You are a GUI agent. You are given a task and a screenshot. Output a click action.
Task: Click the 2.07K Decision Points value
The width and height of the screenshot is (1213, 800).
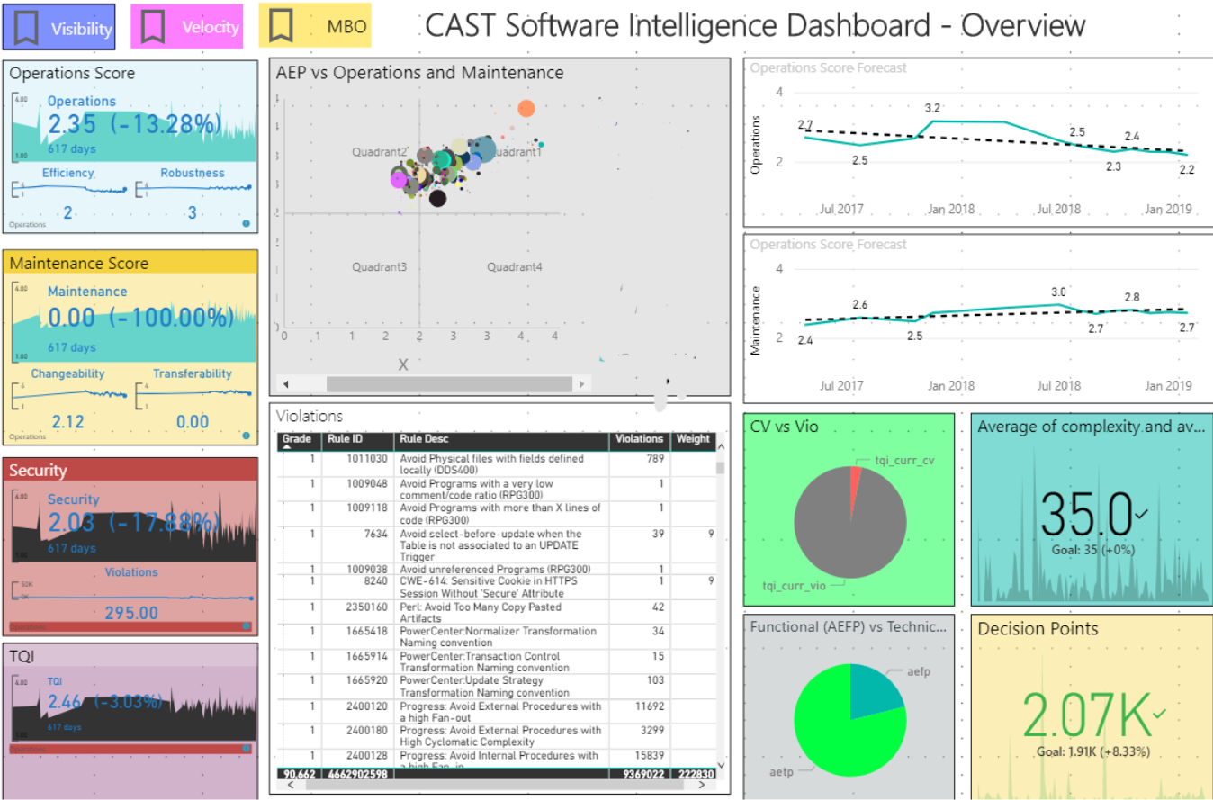[1086, 717]
